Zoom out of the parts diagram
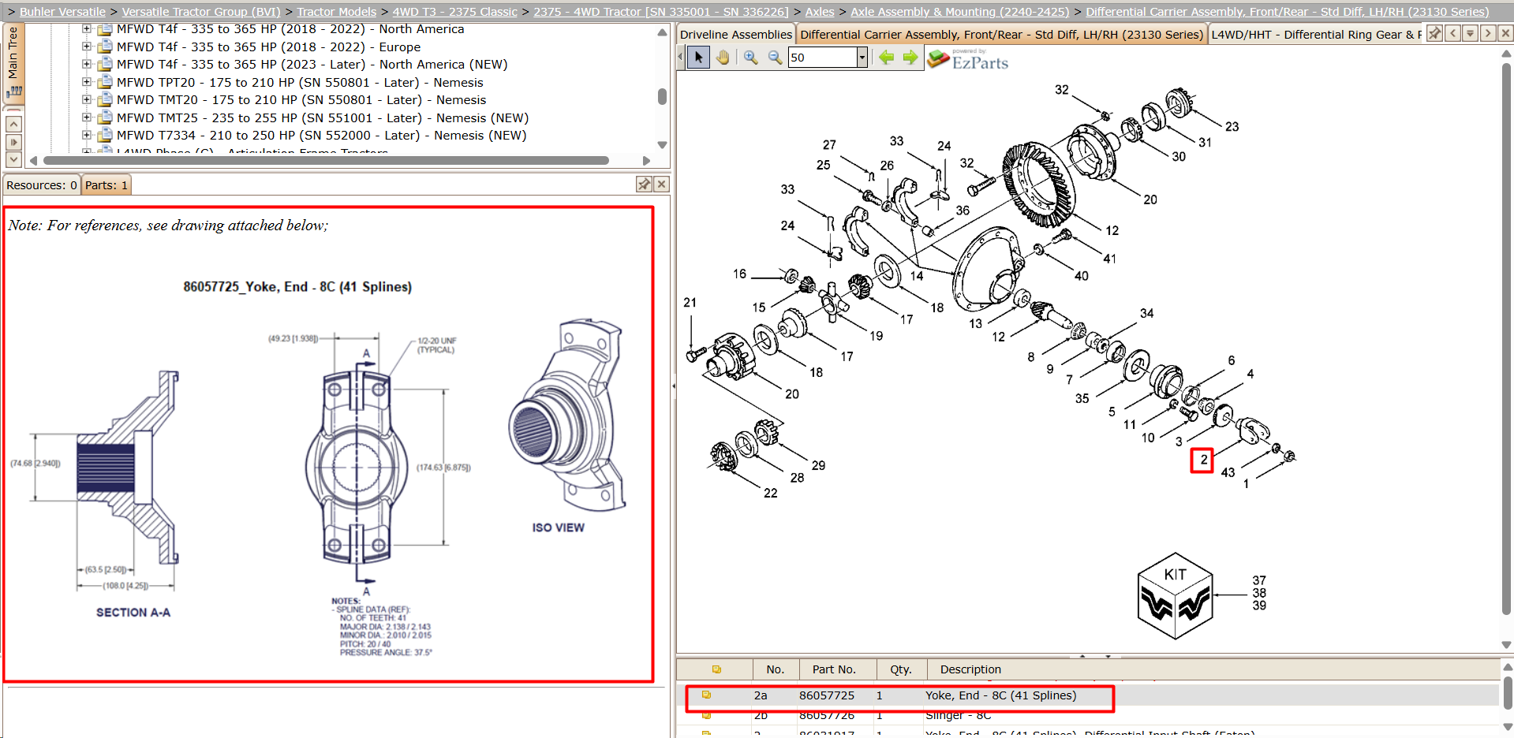This screenshot has height=738, width=1514. coord(775,58)
